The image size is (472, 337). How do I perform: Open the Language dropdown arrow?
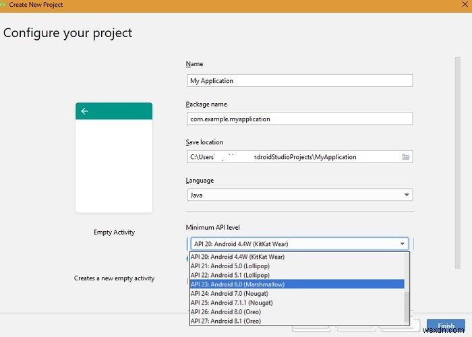(407, 195)
